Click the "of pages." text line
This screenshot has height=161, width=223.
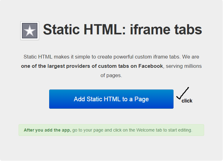click(111, 75)
